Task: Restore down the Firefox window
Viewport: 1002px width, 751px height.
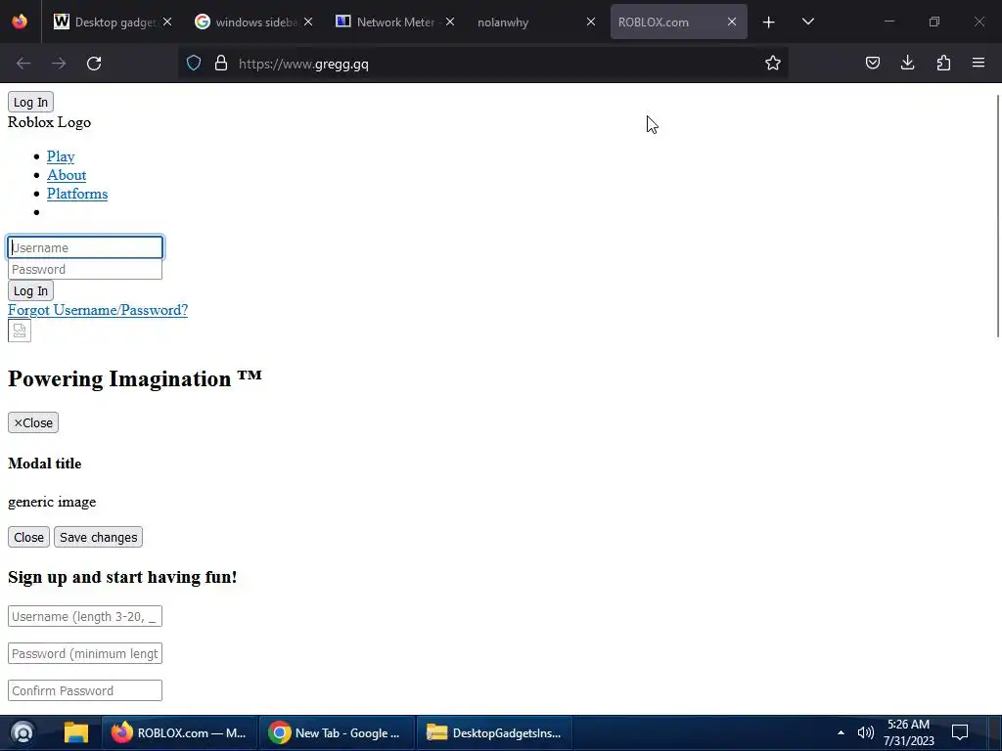Action: click(x=934, y=22)
